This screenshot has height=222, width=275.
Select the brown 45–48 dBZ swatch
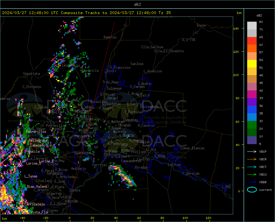pos(252,79)
